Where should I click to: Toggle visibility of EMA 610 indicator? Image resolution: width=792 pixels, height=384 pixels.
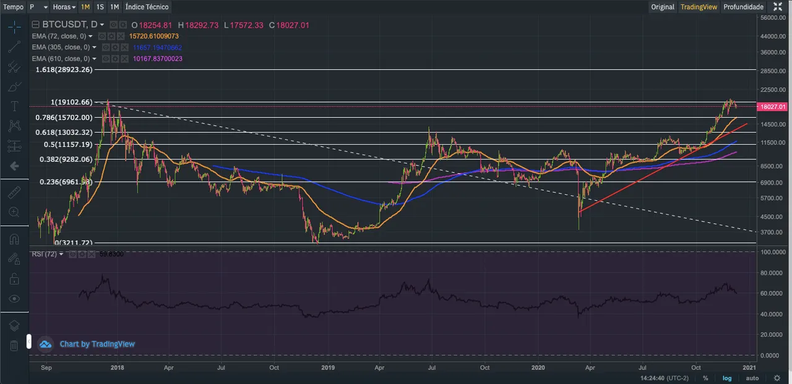[105, 59]
